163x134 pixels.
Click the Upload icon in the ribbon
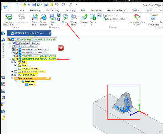click(x=84, y=17)
